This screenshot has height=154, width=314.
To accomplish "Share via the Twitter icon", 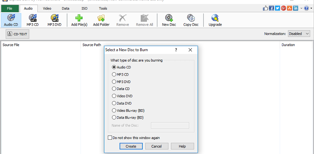I will 277,8.
